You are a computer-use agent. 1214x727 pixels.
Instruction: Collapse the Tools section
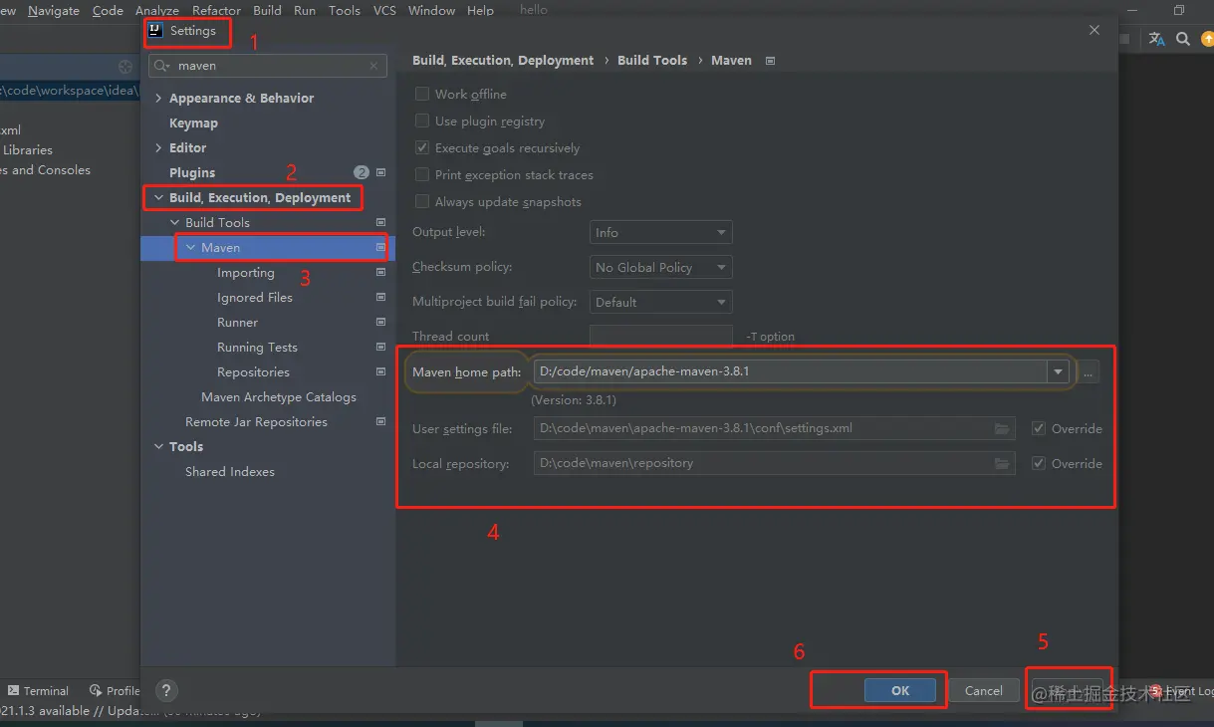(x=159, y=446)
